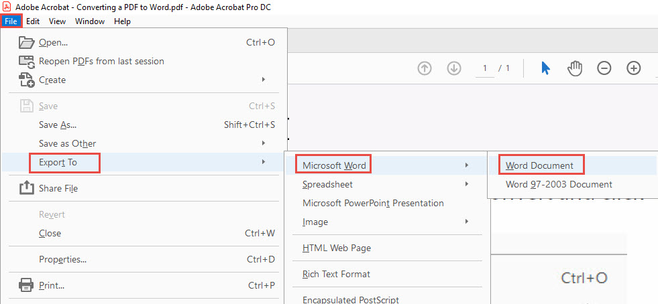Click the grayed-out Revert entry
658x304 pixels.
tap(52, 214)
